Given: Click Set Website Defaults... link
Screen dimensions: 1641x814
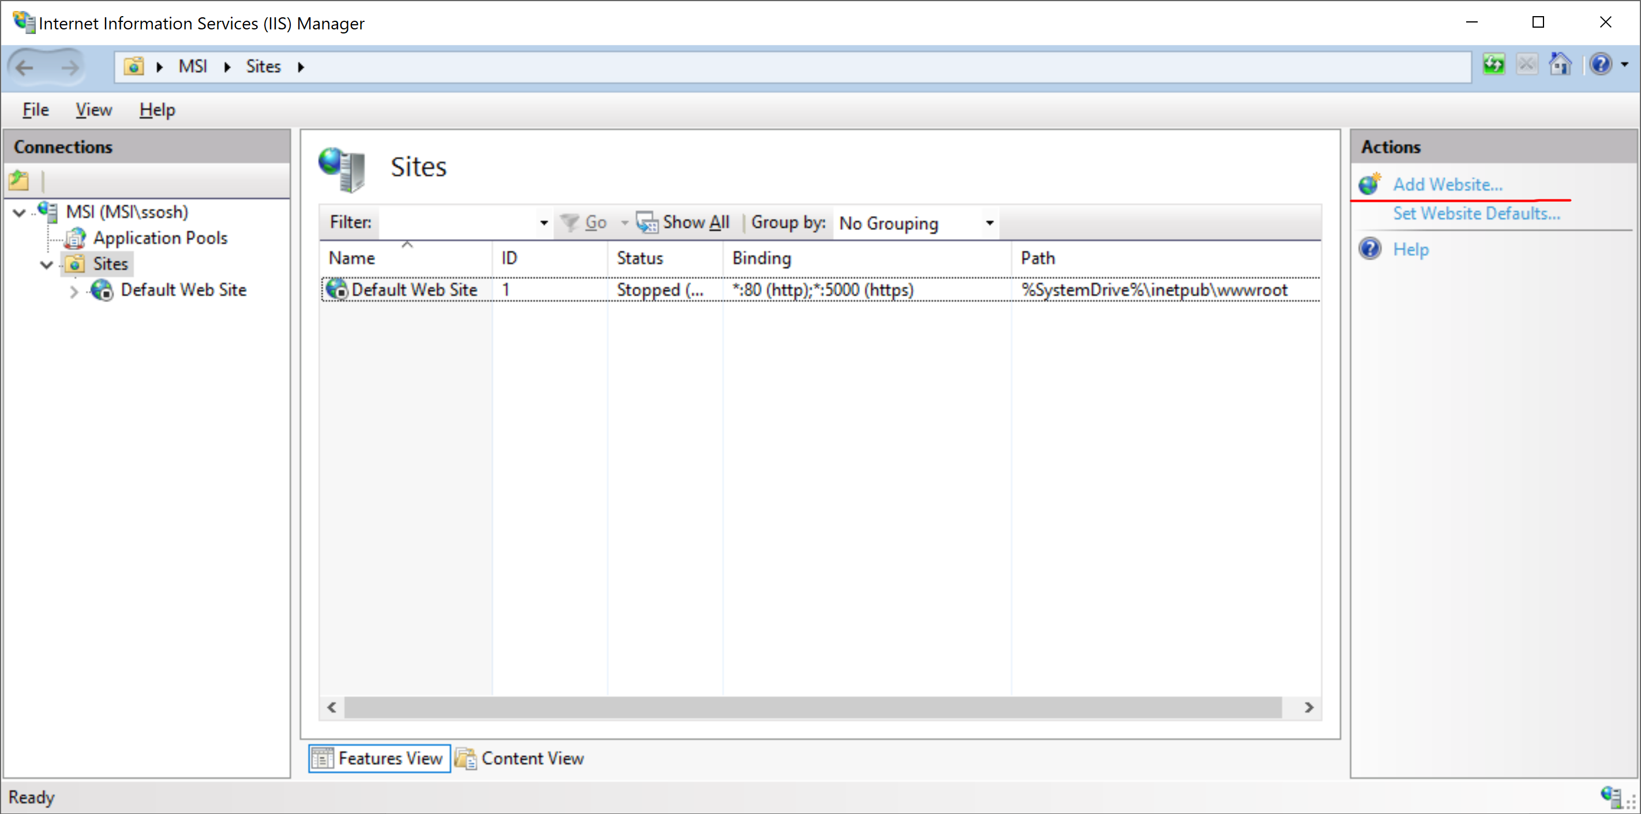Looking at the screenshot, I should pos(1476,213).
